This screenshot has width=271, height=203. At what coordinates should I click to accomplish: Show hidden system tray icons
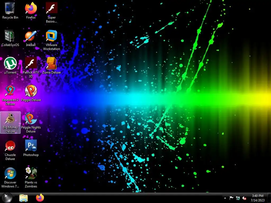(x=225, y=198)
